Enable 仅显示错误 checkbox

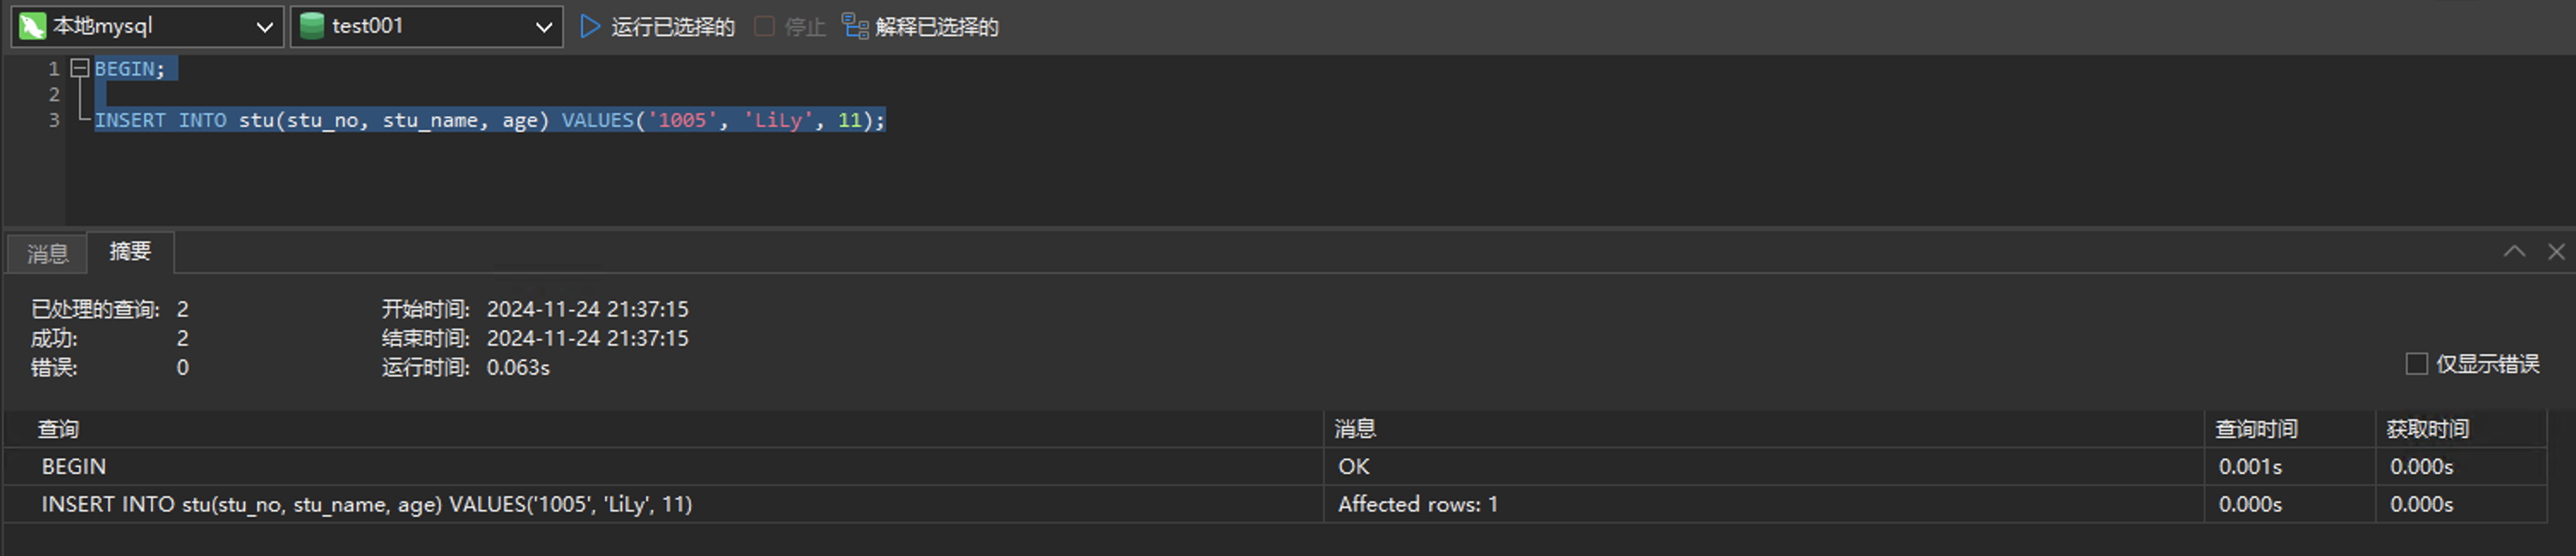2416,364
